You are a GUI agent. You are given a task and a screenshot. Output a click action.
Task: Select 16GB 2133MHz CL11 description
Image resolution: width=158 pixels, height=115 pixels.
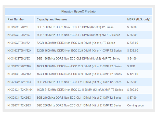click(x=80, y=90)
